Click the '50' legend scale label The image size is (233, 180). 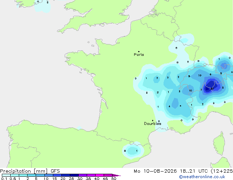tap(114, 179)
